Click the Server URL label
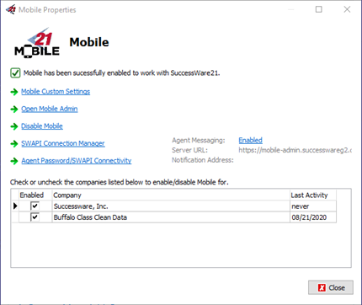The image size is (362, 305). click(x=189, y=150)
